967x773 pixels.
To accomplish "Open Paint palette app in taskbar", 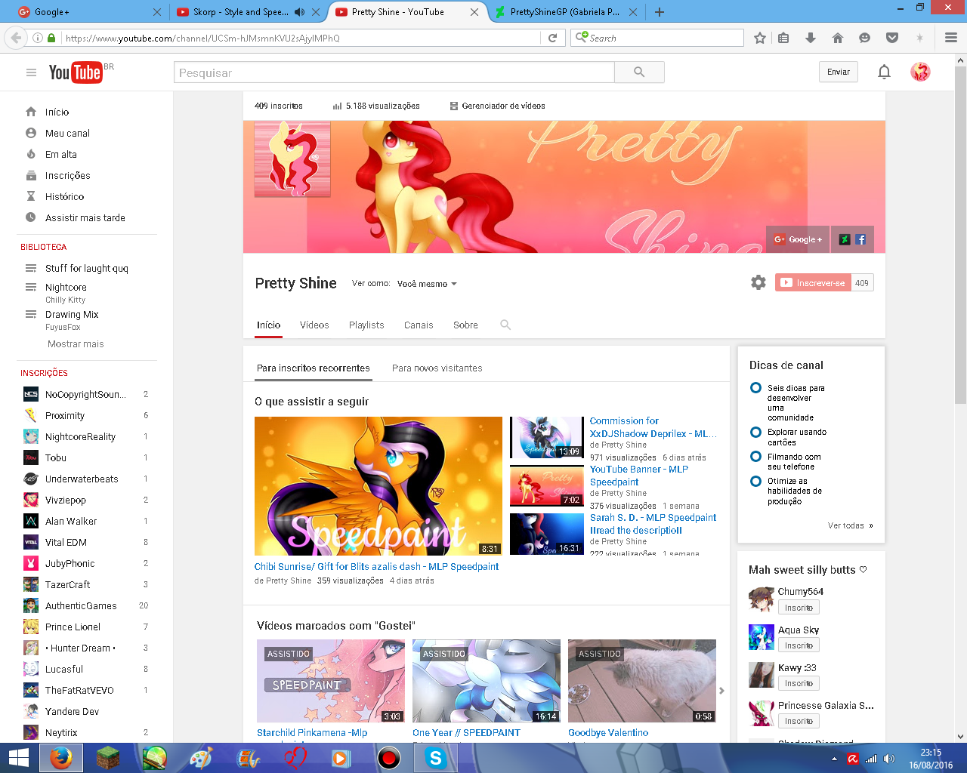I will [201, 758].
